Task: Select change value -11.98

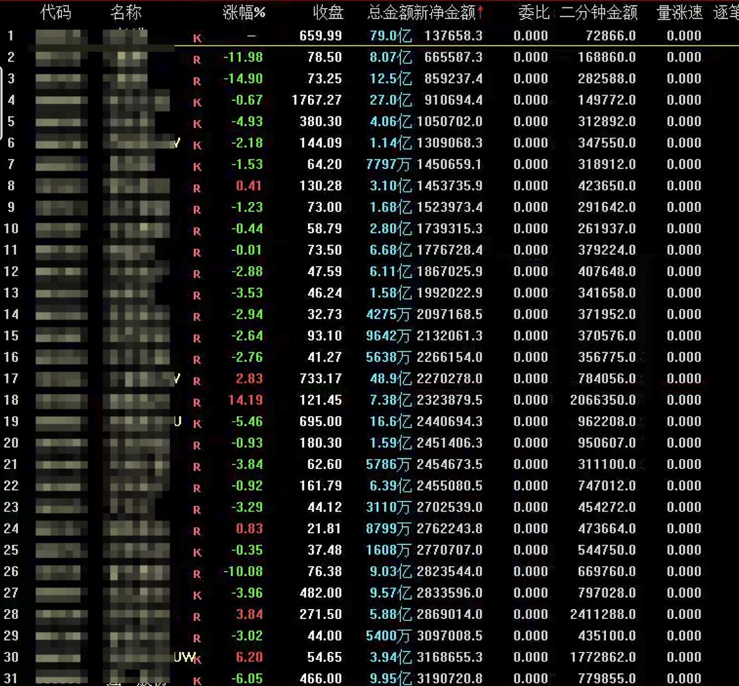Action: coord(243,58)
